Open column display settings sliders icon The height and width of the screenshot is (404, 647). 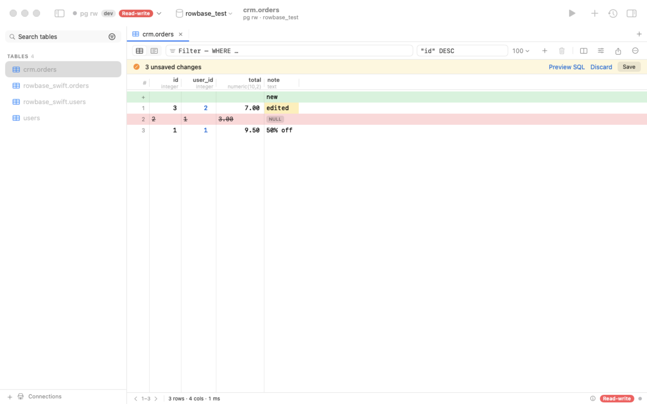[x=601, y=51]
